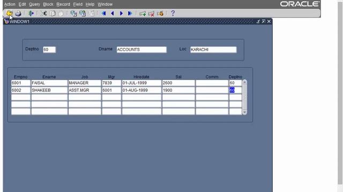This screenshot has width=343, height=192.
Task: Click the Ename column header
Action: tap(49, 77)
